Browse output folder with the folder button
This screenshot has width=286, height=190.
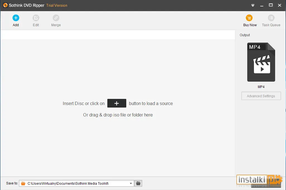coord(138,183)
